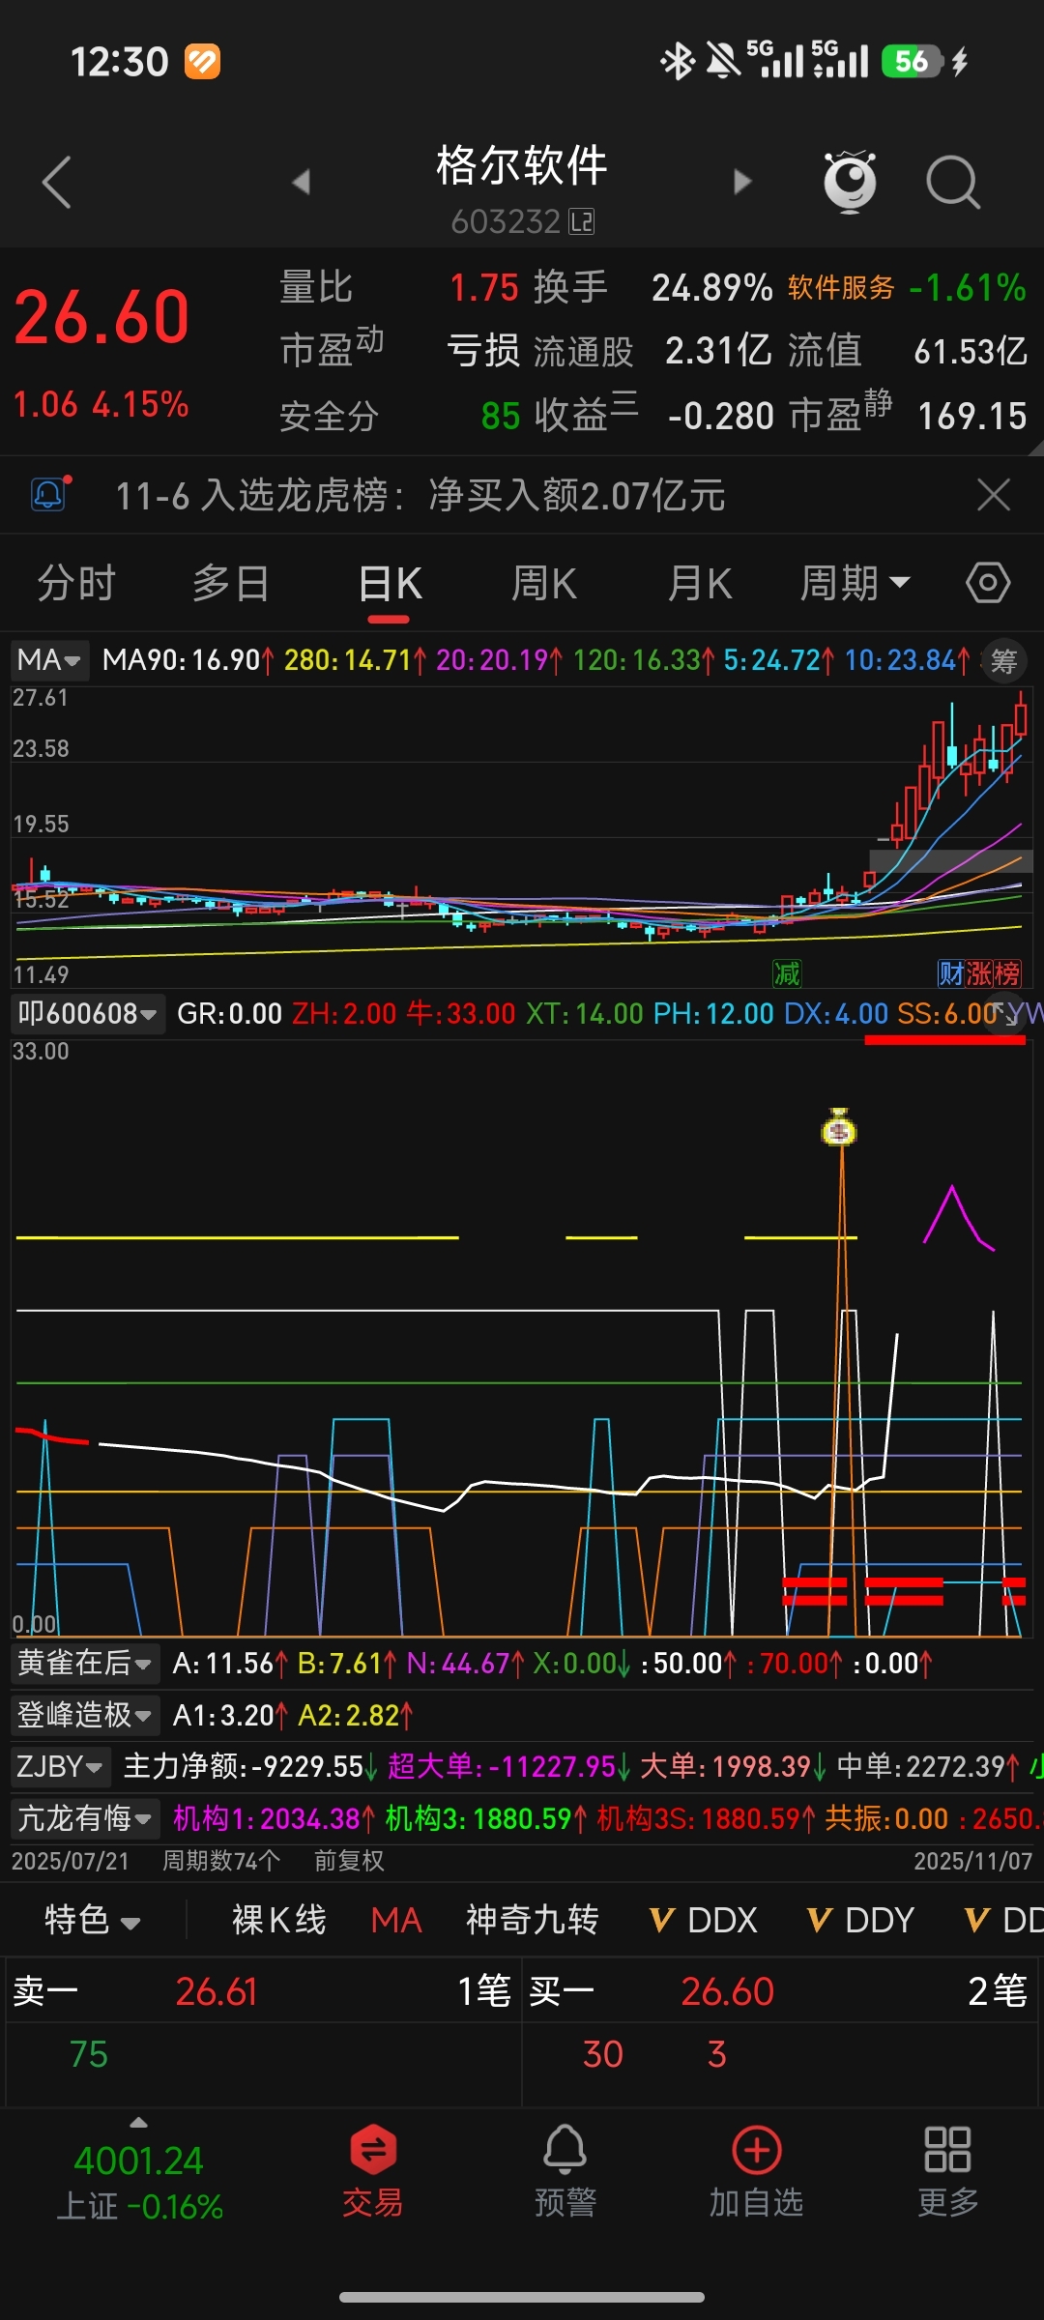Open the ZJBY indicator dropdown
This screenshot has width=1044, height=2320.
tap(60, 1767)
